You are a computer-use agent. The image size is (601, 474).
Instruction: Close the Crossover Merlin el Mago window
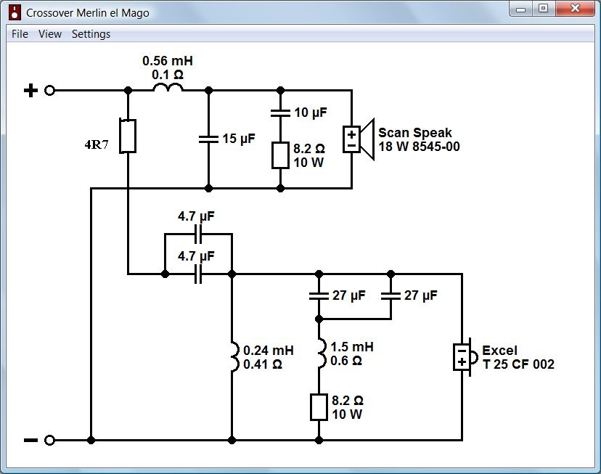575,9
